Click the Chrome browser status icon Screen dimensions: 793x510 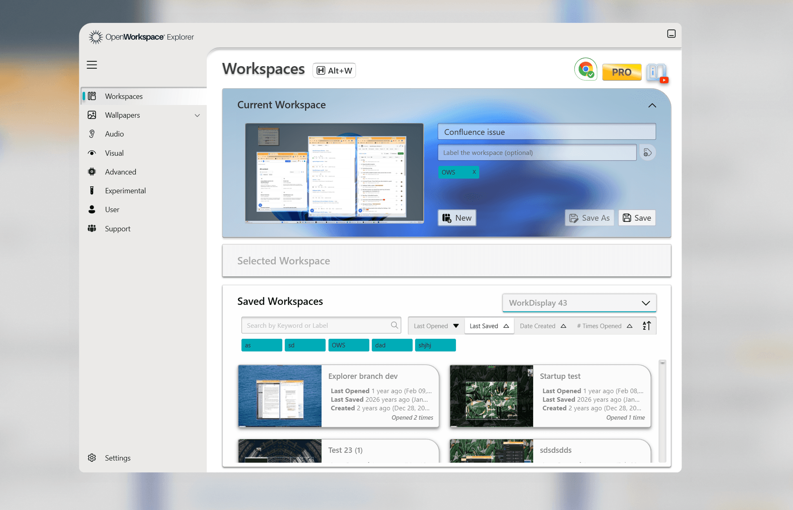[586, 69]
